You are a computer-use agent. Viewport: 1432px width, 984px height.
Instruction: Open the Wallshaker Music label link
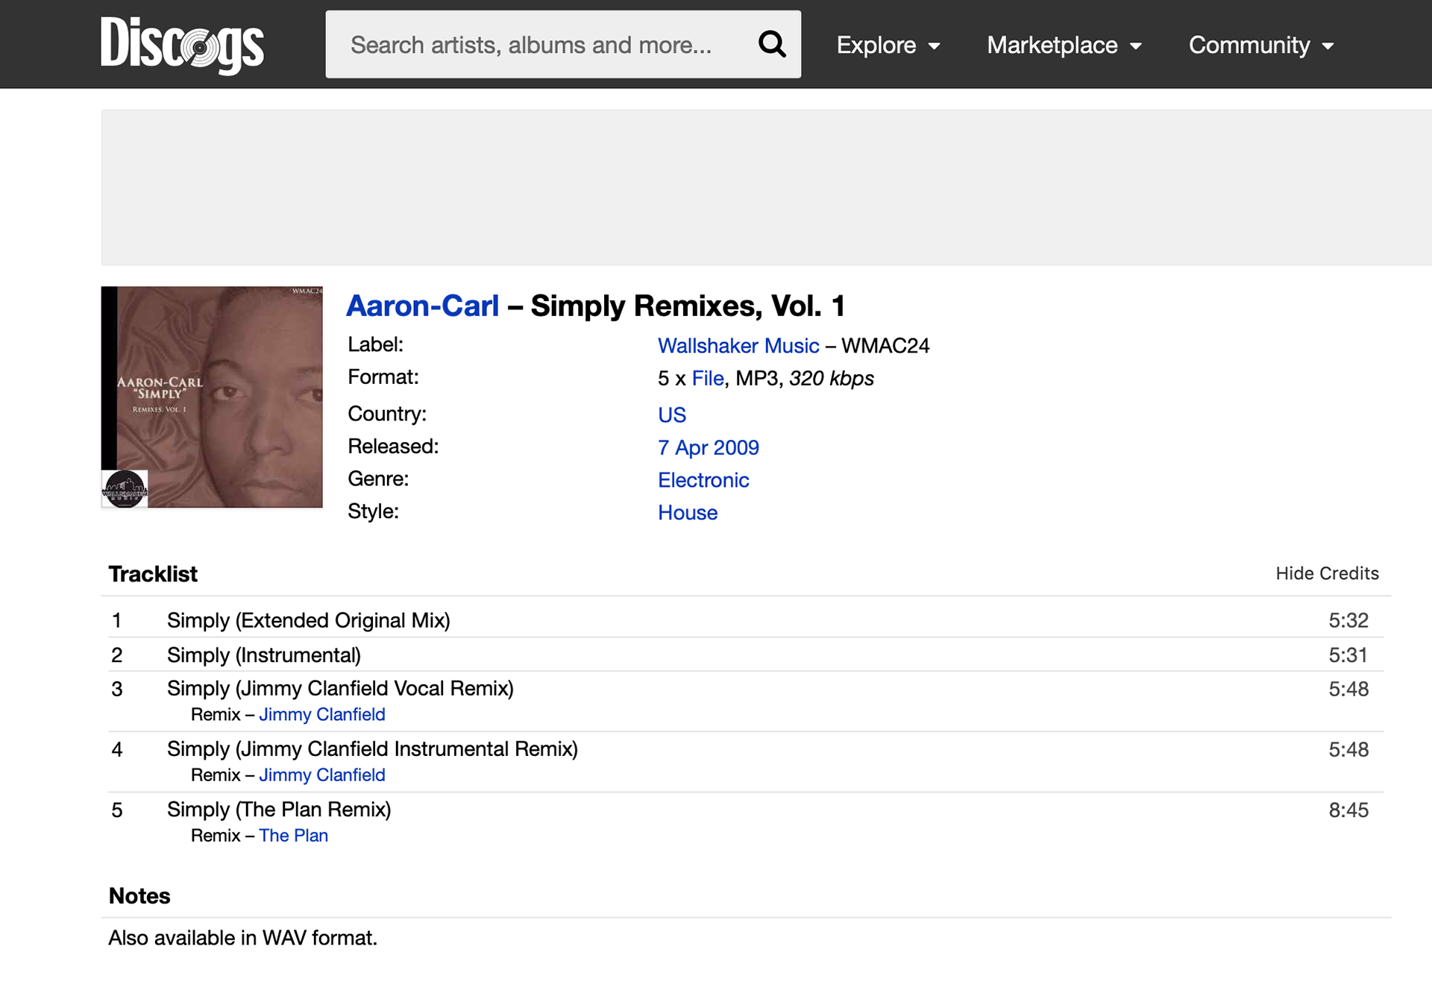[x=738, y=346]
